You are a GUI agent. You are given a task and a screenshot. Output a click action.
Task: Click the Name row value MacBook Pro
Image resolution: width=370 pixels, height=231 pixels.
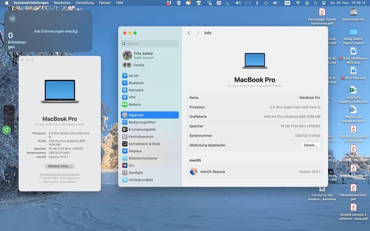(310, 98)
